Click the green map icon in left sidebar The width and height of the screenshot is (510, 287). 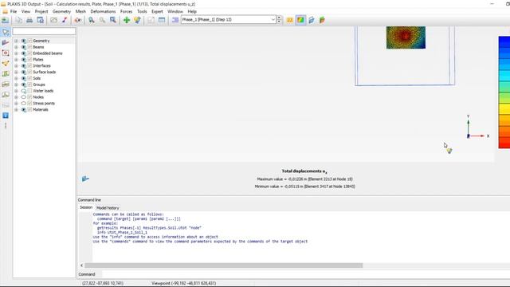(x=6, y=74)
